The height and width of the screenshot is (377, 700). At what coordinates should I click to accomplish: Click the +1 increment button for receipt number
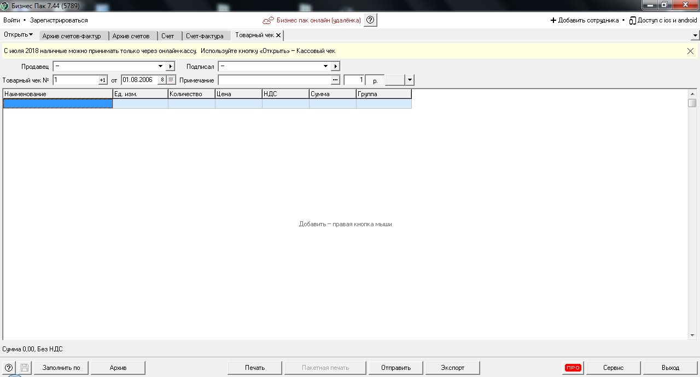click(102, 80)
